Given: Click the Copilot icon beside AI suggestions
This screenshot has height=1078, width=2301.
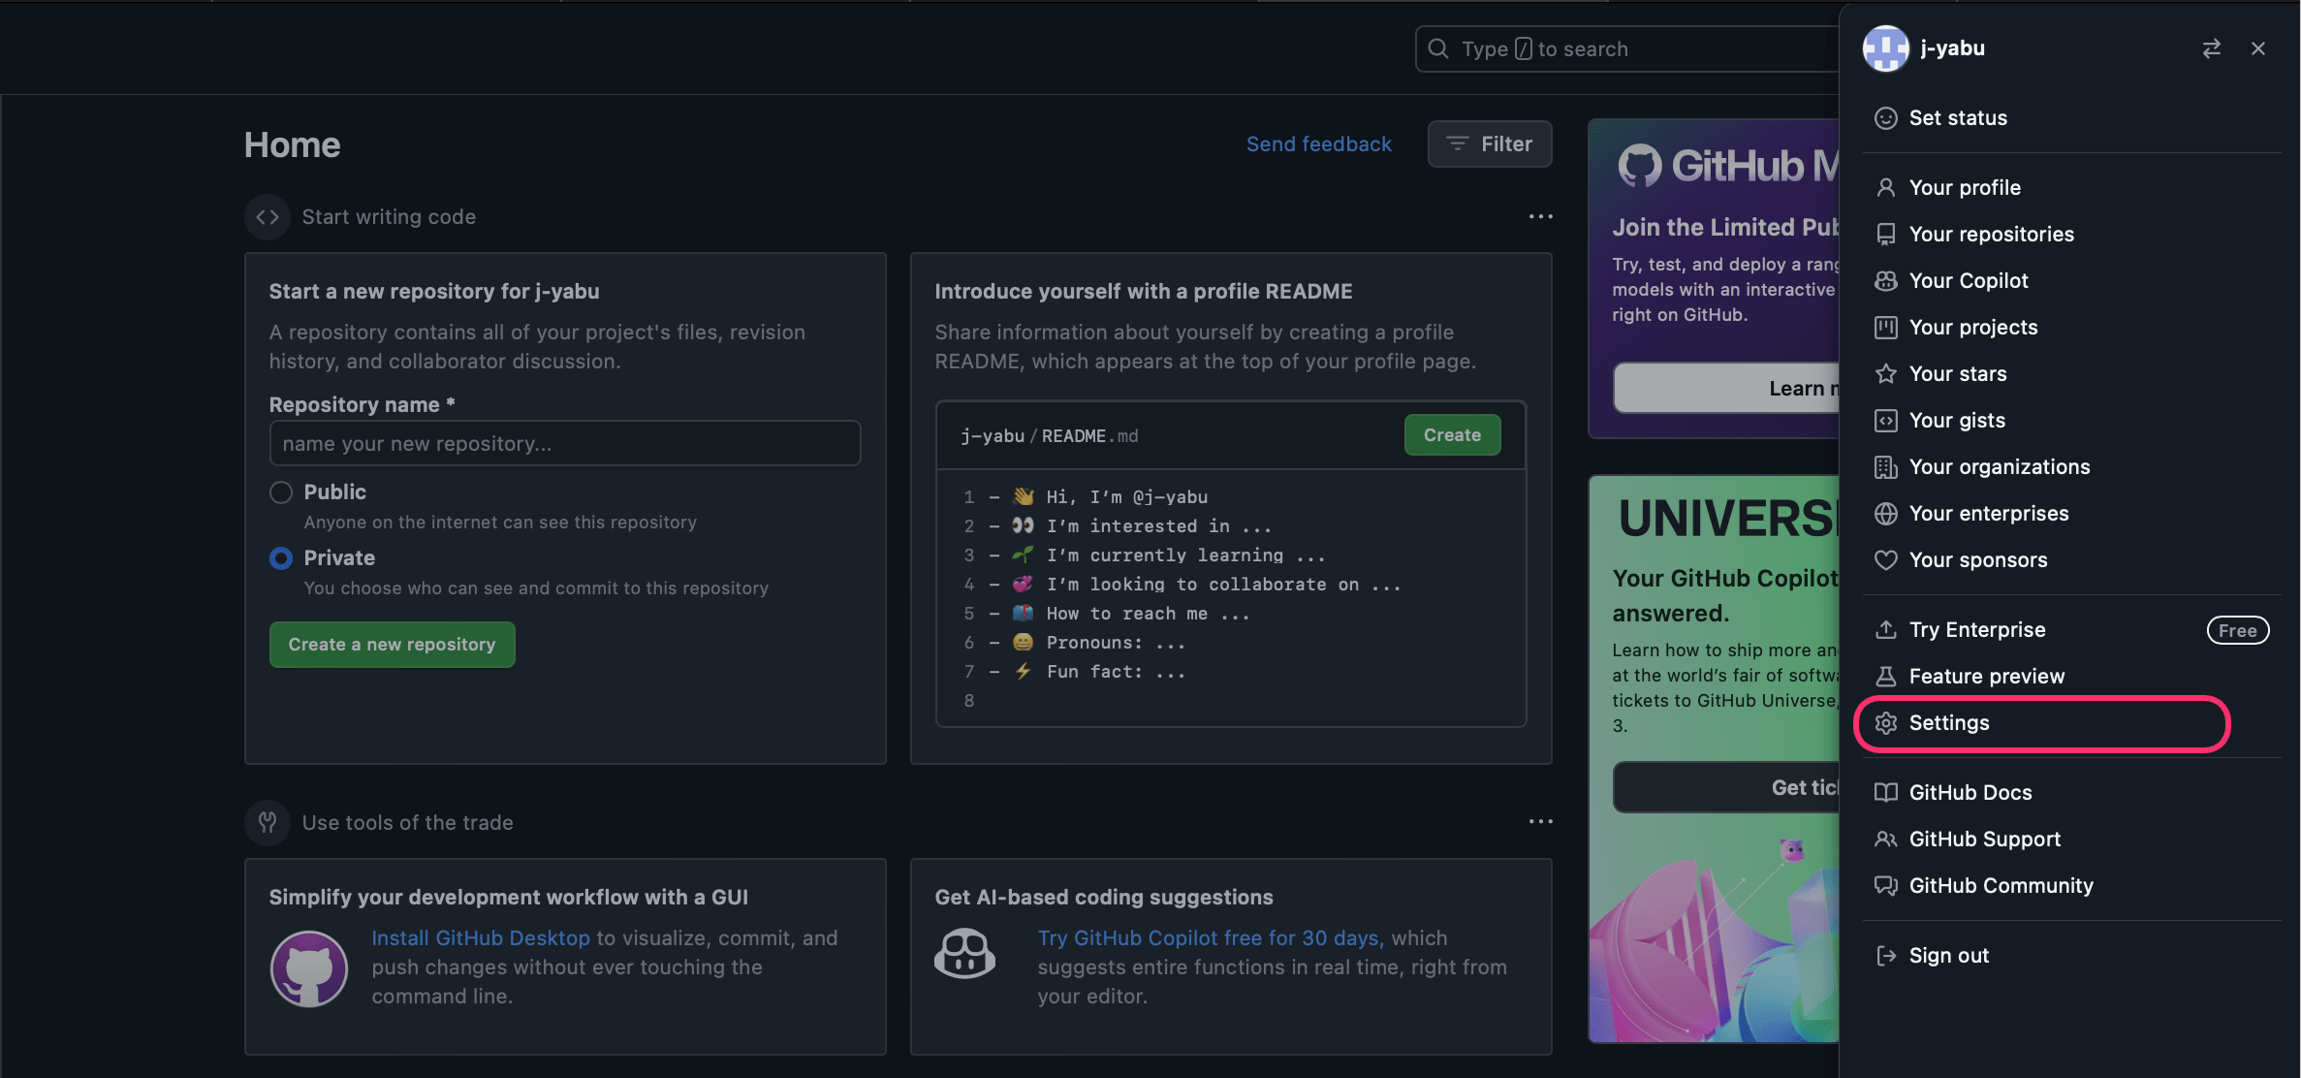Looking at the screenshot, I should (964, 954).
